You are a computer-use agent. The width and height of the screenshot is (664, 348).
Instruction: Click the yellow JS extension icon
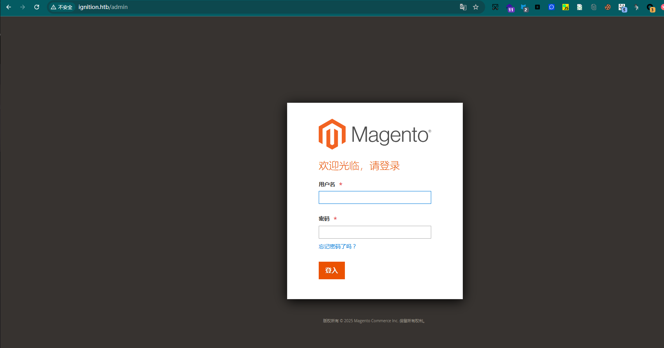[x=566, y=7]
